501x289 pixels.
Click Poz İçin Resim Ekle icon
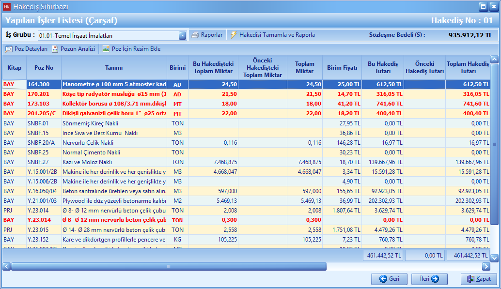tap(106, 49)
